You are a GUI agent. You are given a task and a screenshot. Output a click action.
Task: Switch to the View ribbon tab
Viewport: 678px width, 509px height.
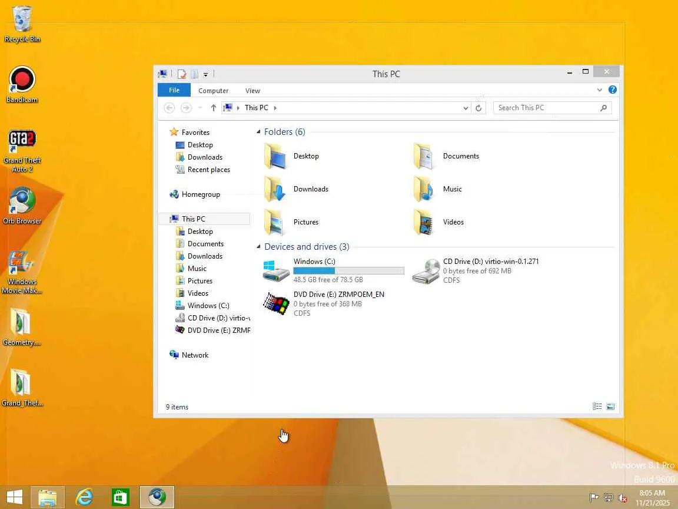pyautogui.click(x=253, y=91)
